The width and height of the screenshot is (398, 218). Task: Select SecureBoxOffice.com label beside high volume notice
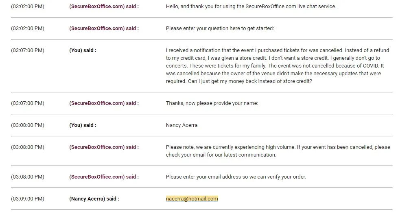pos(104,147)
